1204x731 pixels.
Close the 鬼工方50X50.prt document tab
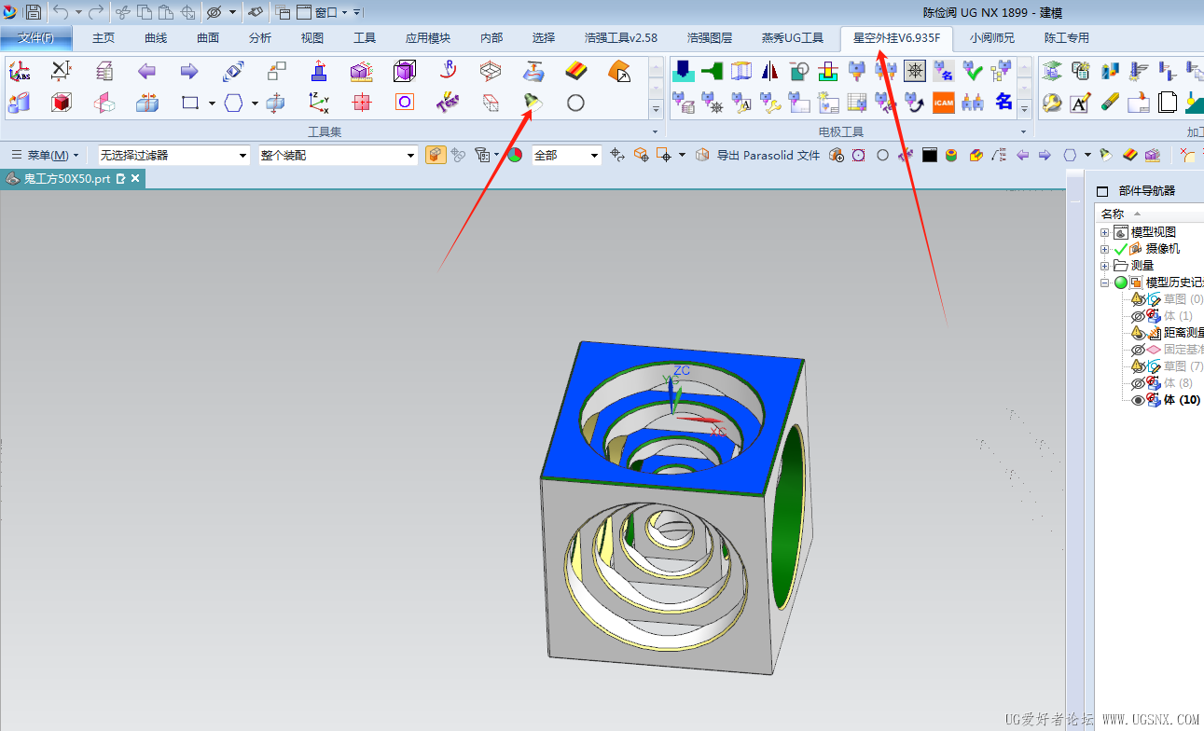point(135,178)
